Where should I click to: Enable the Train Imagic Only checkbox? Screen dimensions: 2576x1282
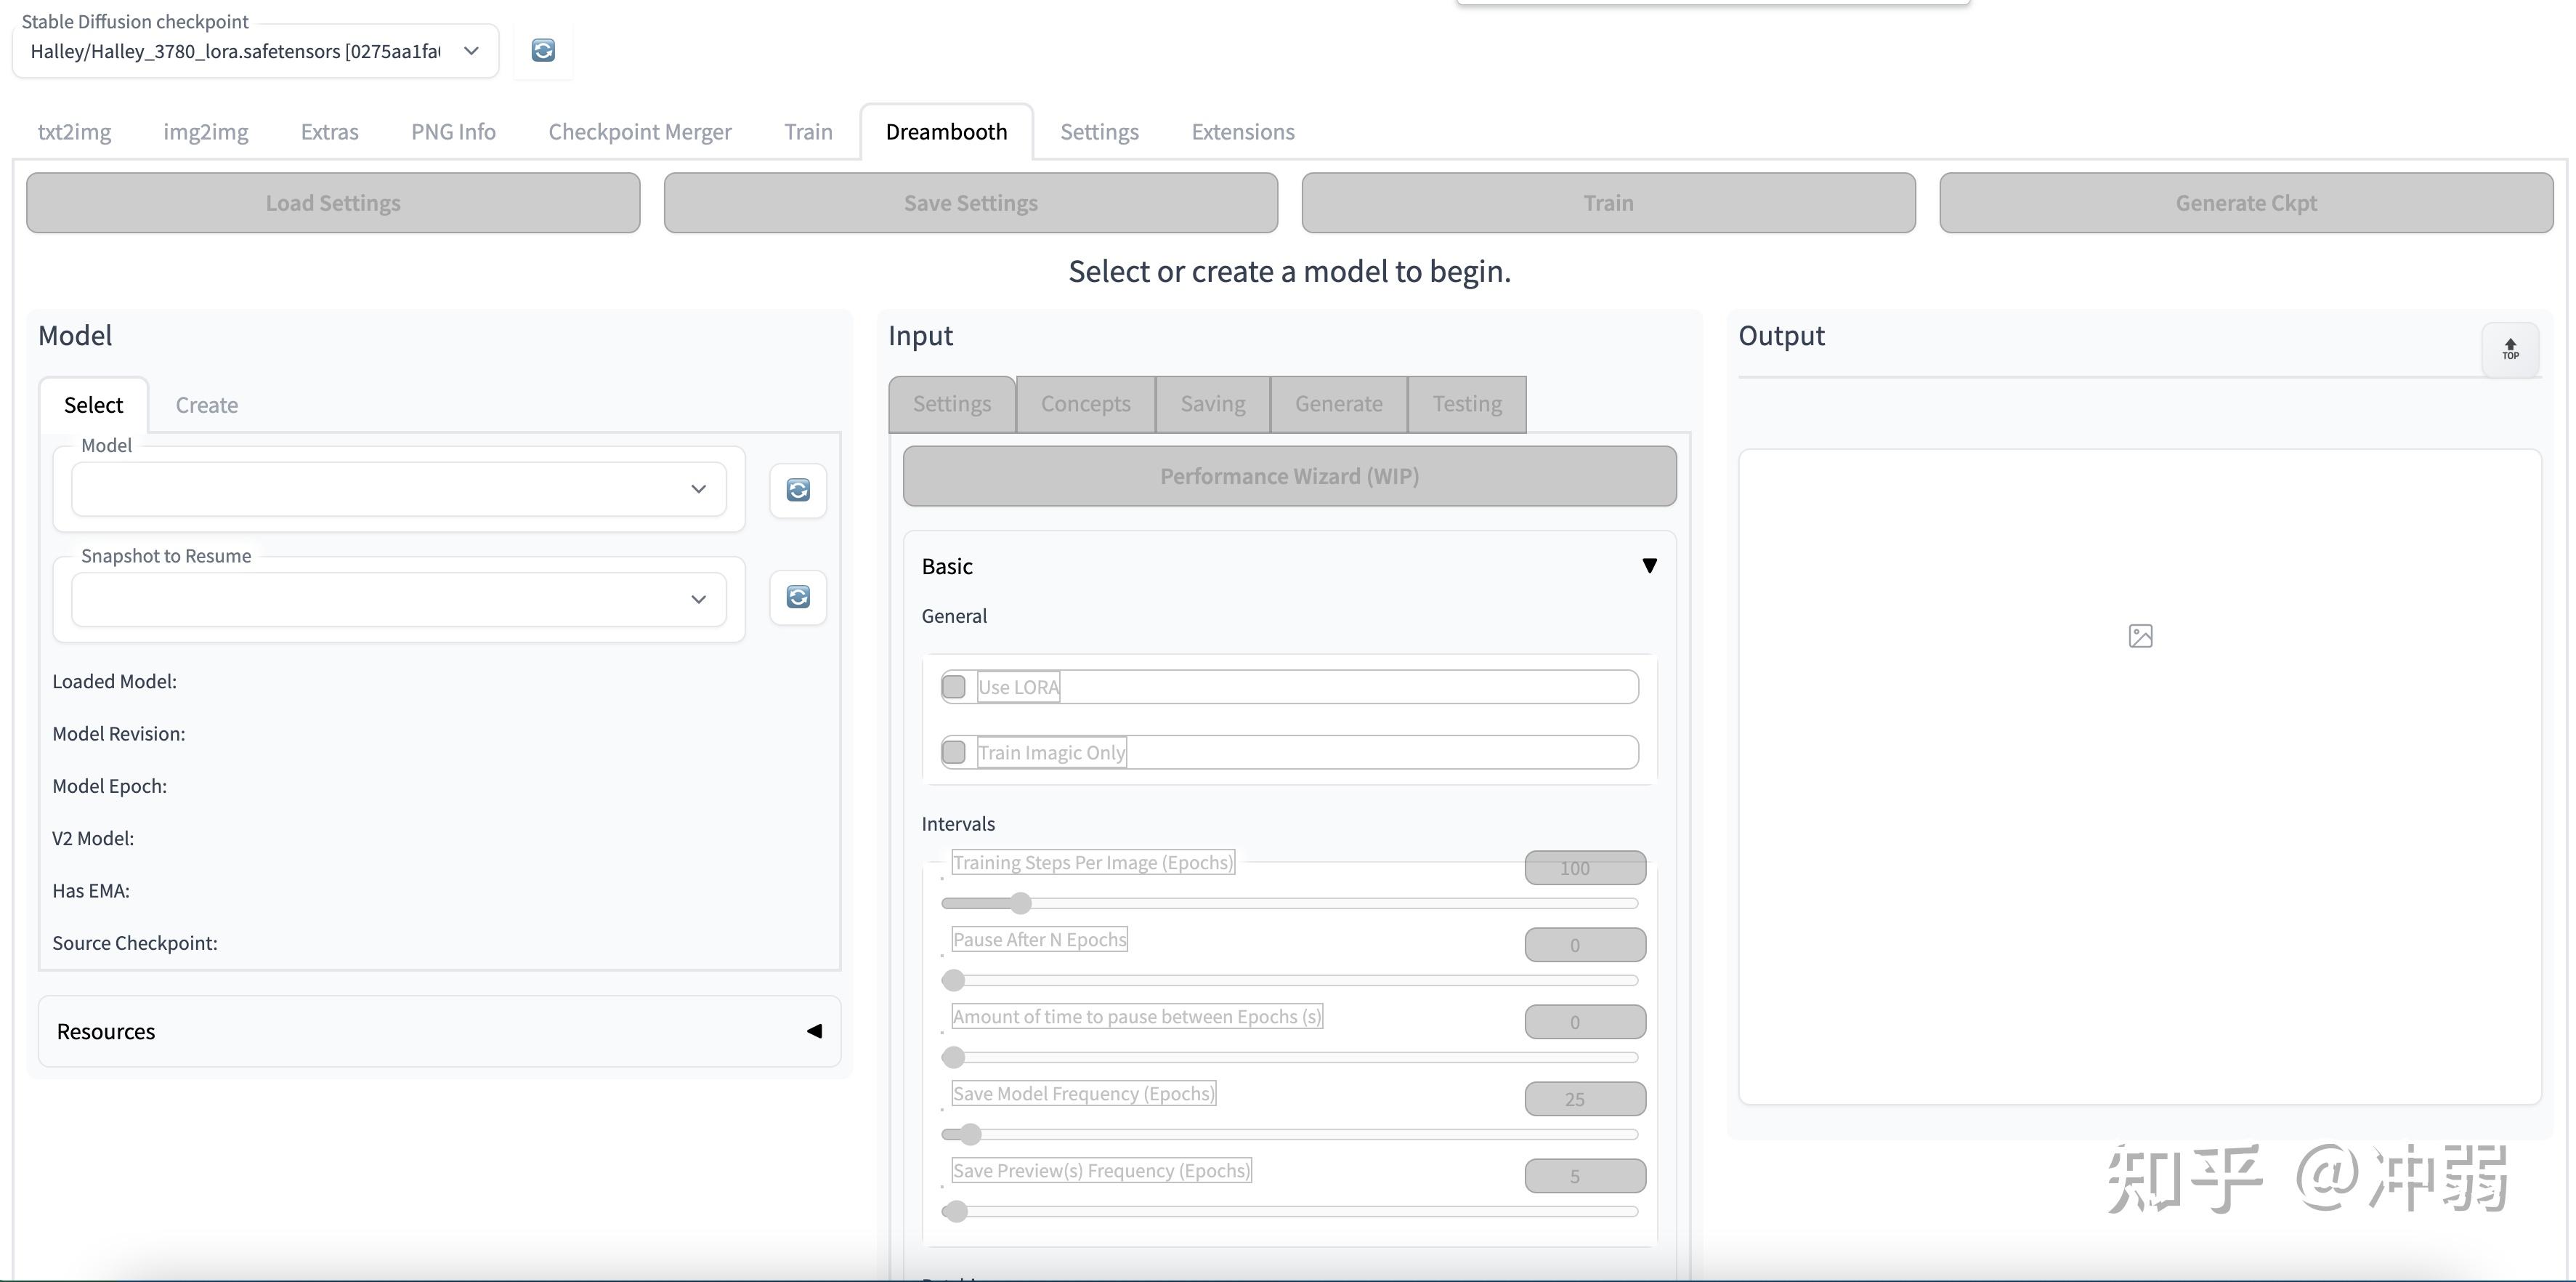click(x=954, y=751)
